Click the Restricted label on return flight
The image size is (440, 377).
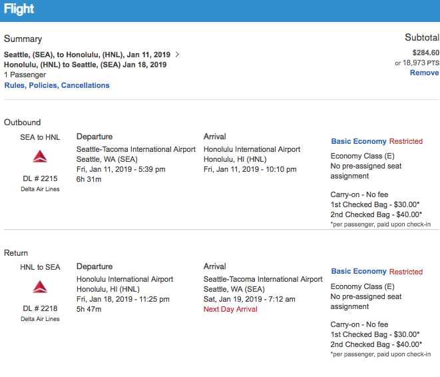point(406,272)
